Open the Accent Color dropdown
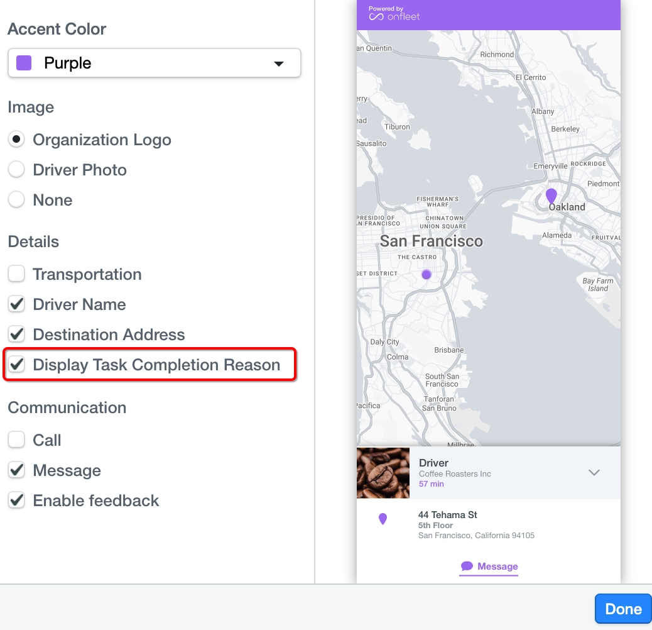 coord(154,63)
